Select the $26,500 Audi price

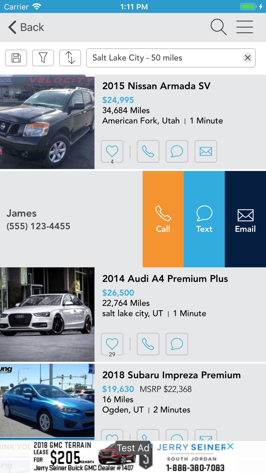pyautogui.click(x=118, y=293)
